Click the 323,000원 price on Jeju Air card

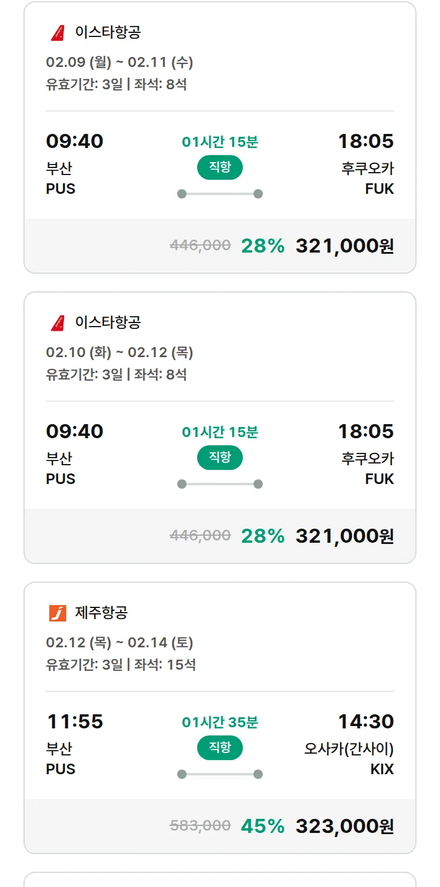[344, 826]
